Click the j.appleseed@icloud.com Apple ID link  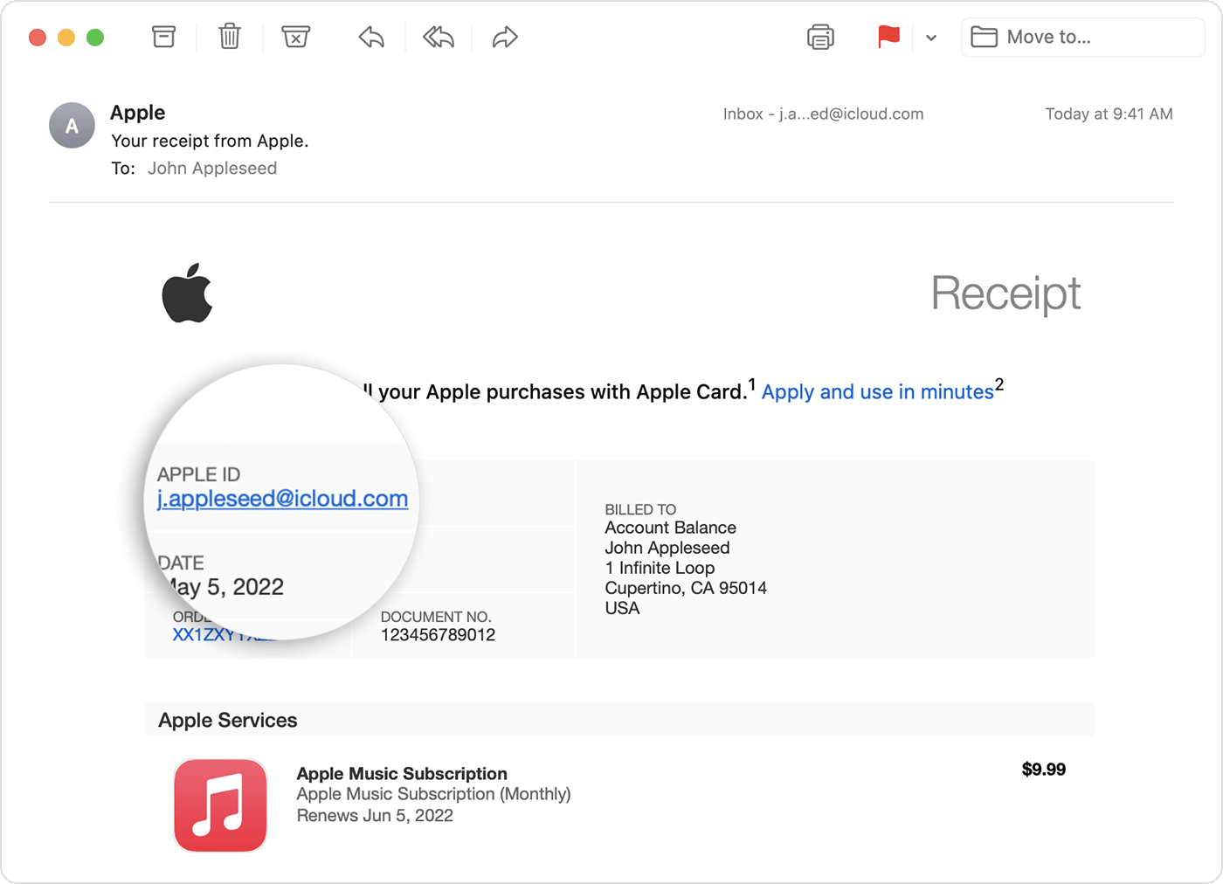pyautogui.click(x=282, y=499)
